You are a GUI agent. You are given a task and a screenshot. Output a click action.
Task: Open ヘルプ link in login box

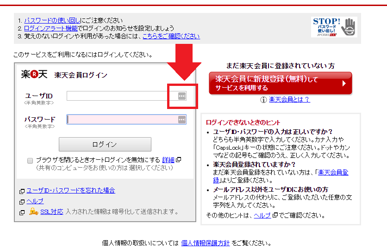[x=35, y=201]
